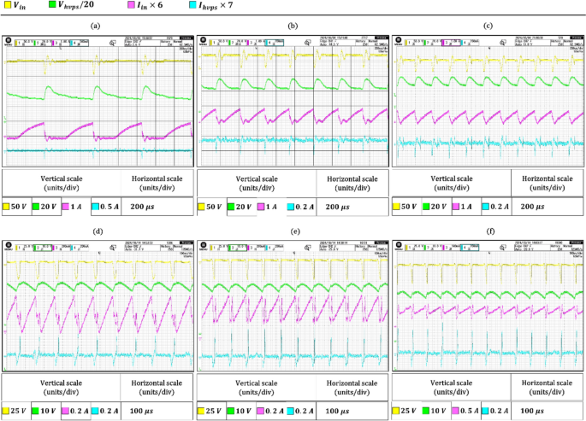Select the zoom magnifier icon in panel (a)
The height and width of the screenshot is (421, 586).
coord(112,43)
